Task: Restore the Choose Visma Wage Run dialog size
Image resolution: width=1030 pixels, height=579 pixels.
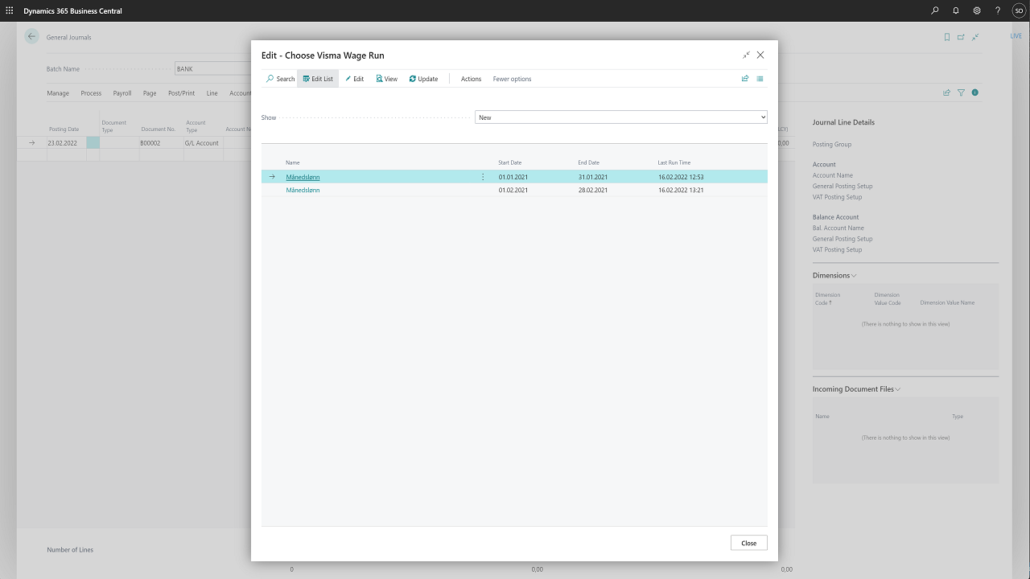Action: pos(747,55)
